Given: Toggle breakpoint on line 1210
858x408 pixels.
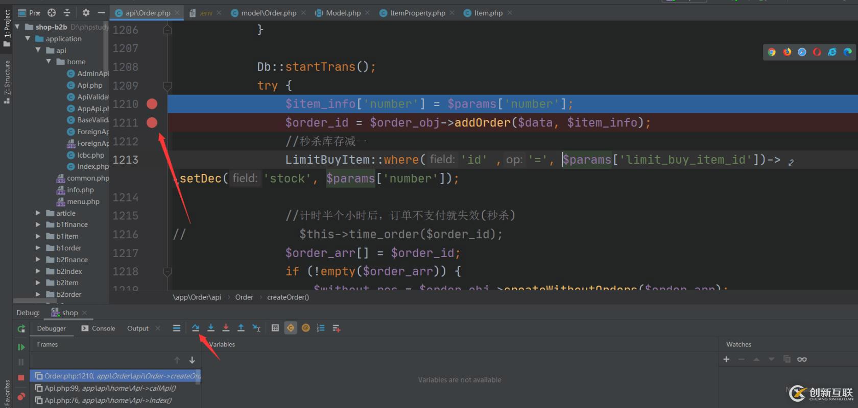Looking at the screenshot, I should coord(152,104).
